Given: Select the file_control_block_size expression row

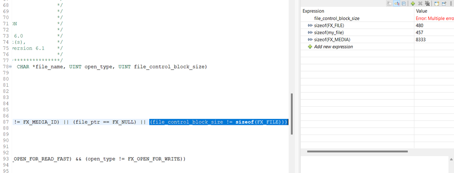Looking at the screenshot, I should [377, 18].
